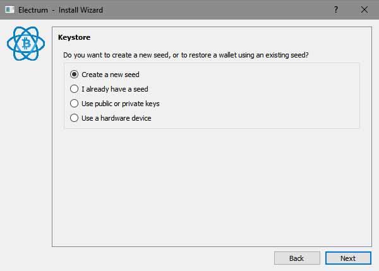Click the Bitcoin B symbol inside the logo

pos(26,44)
